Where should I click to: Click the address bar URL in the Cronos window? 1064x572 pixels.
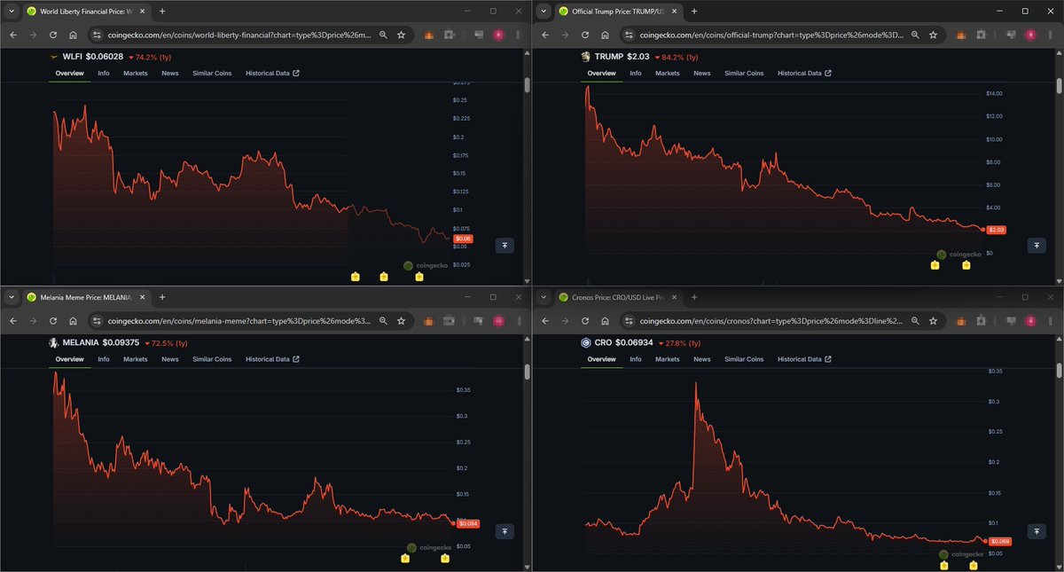point(771,320)
